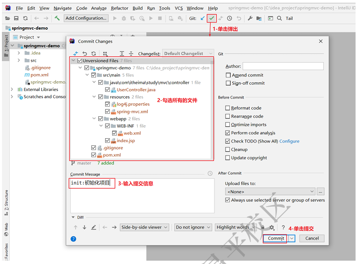The image size is (357, 264).
Task: Click the Show Diff icon in the Commit dialog
Action: coord(76,54)
